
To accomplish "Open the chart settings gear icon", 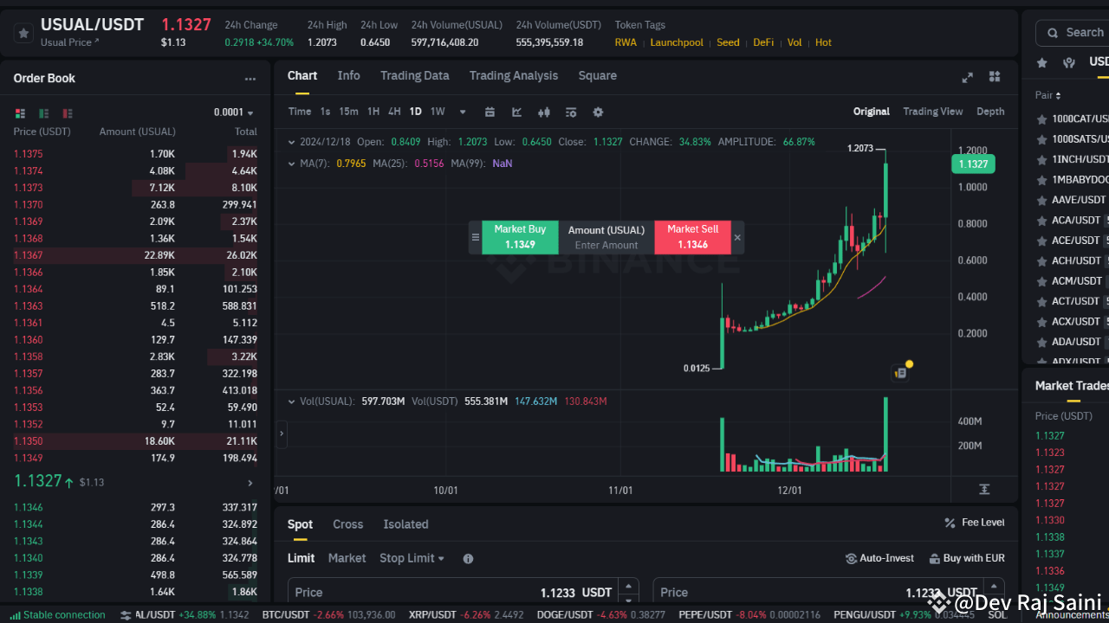I will pyautogui.click(x=598, y=112).
